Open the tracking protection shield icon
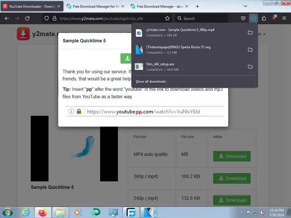291x218 pixels. [x=47, y=18]
